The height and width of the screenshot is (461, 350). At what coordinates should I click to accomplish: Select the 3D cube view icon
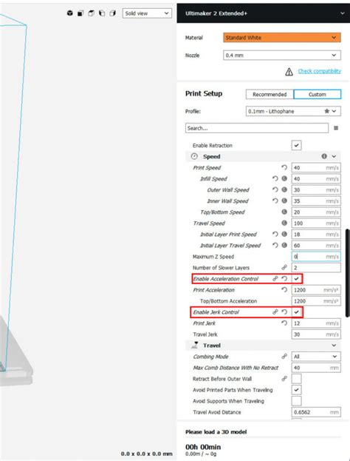[x=70, y=13]
